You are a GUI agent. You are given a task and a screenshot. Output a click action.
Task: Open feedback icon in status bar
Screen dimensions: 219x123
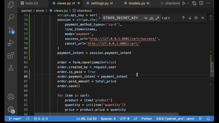[x=200, y=119]
